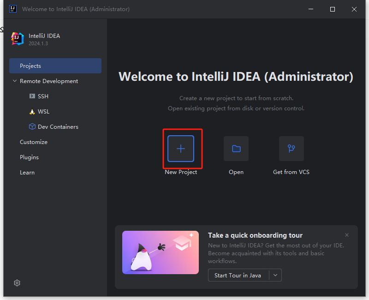Maximize the IntelliJ IDEA window
Image resolution: width=369 pixels, height=300 pixels.
[x=333, y=9]
